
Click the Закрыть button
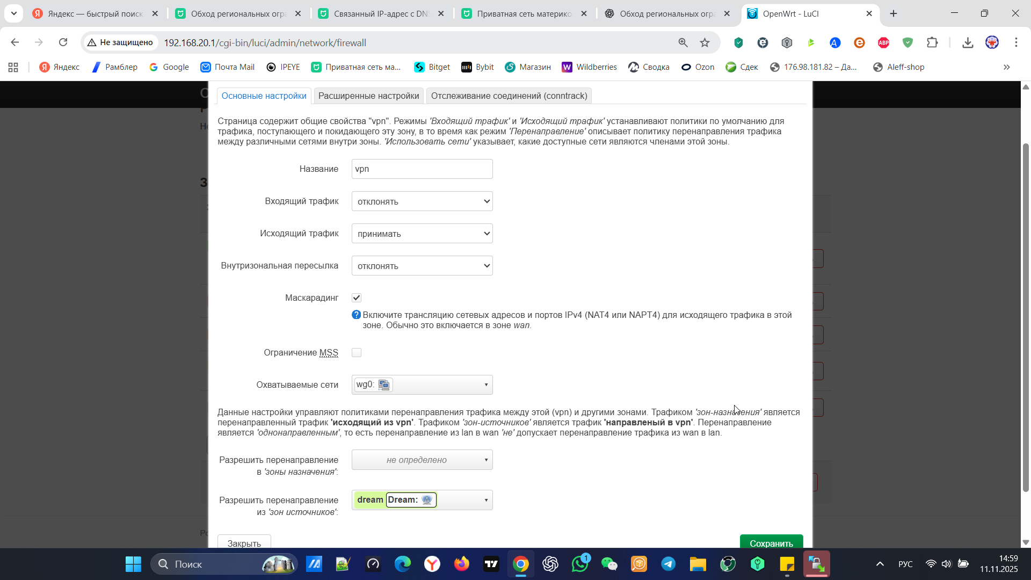(x=244, y=542)
